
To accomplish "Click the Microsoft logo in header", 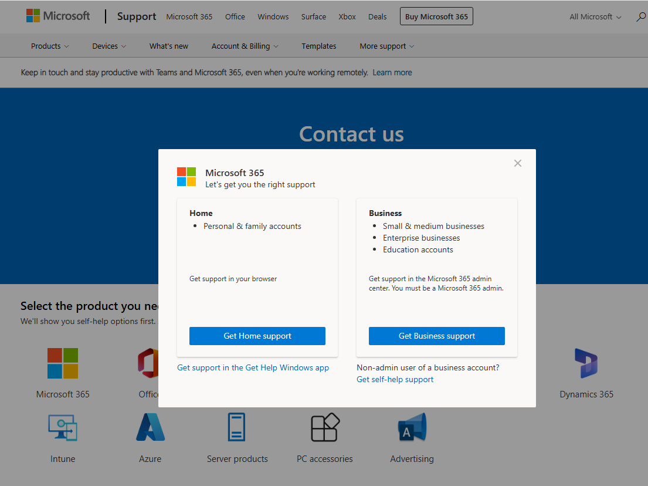I will [x=58, y=16].
